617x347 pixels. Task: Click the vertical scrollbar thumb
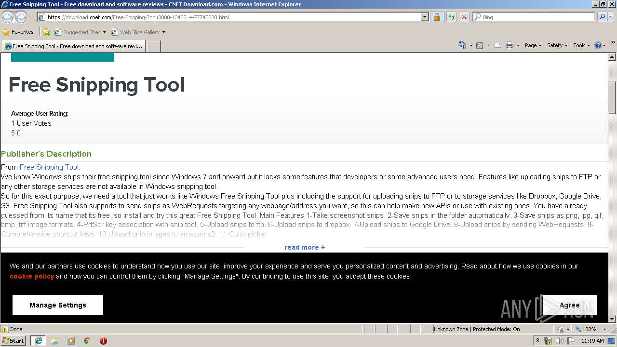click(x=612, y=98)
